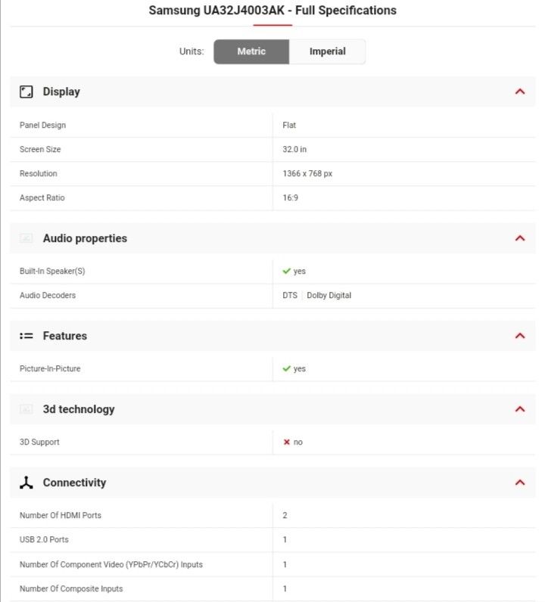
Task: Click green checkmark beside Picture-In-Picture
Action: (287, 368)
